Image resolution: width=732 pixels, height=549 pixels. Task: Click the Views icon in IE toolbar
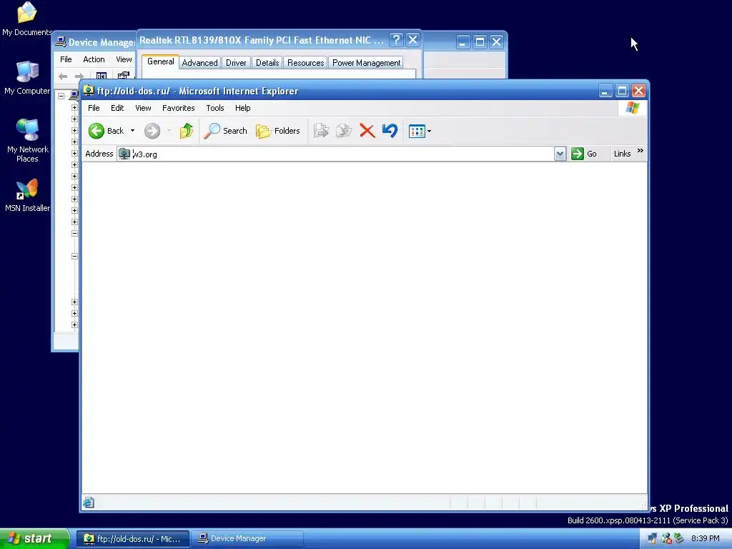click(x=417, y=132)
